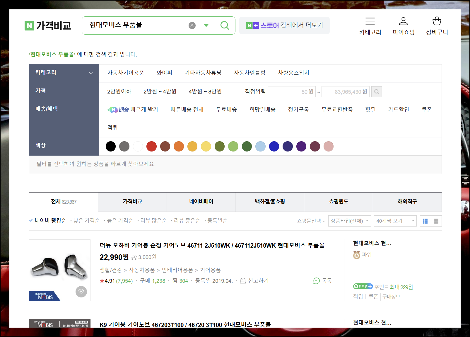Select 자동차엠블럼 category filter
The height and width of the screenshot is (337, 470).
[x=249, y=73]
